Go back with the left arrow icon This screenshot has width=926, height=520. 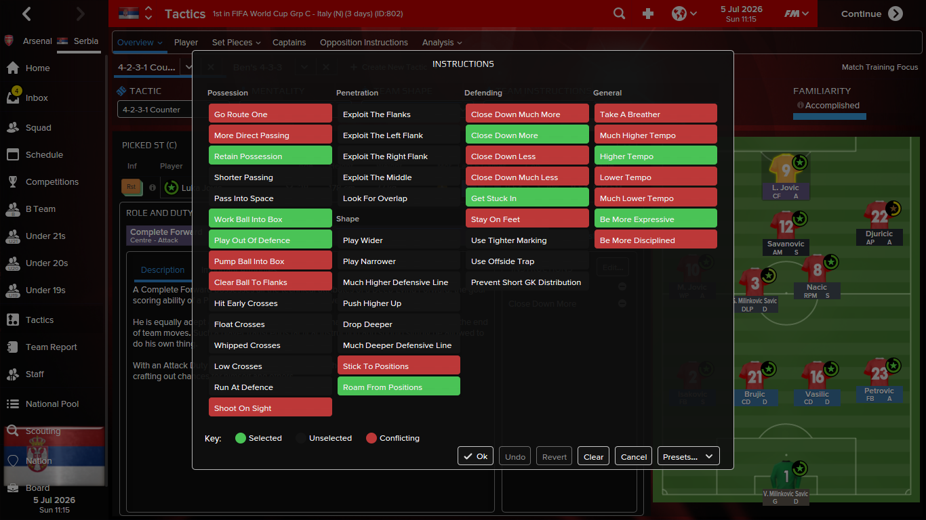(x=27, y=14)
